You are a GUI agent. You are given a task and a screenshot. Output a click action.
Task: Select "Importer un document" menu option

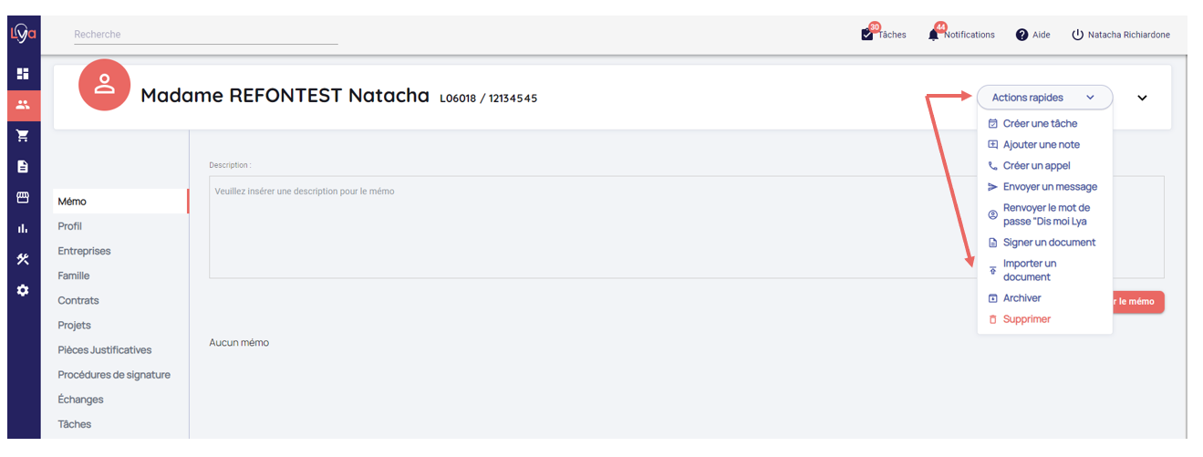[x=1030, y=270]
